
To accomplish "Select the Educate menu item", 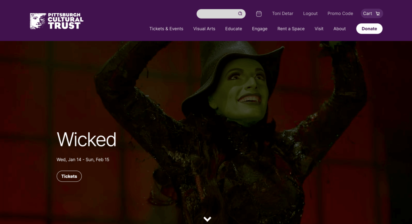I will coord(234,29).
